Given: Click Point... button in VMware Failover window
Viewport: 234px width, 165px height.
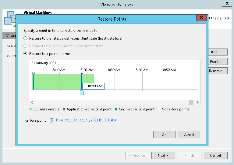Looking at the screenshot, I should click(218, 62).
